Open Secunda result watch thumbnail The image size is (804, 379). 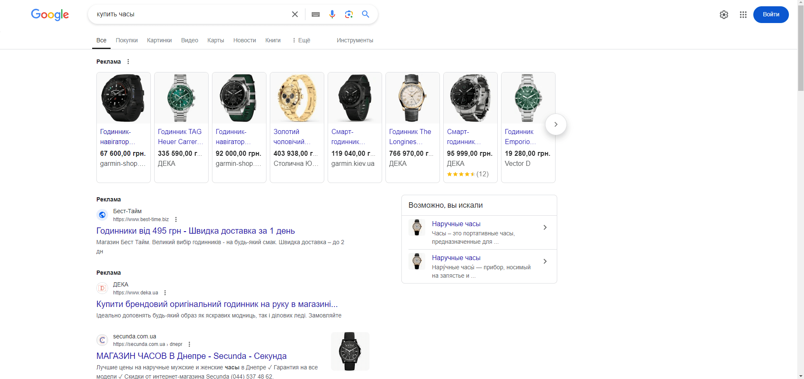pyautogui.click(x=350, y=351)
